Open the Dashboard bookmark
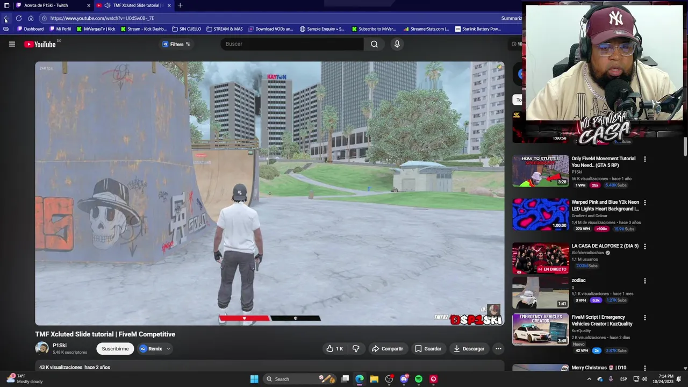Image resolution: width=688 pixels, height=387 pixels. tap(31, 29)
